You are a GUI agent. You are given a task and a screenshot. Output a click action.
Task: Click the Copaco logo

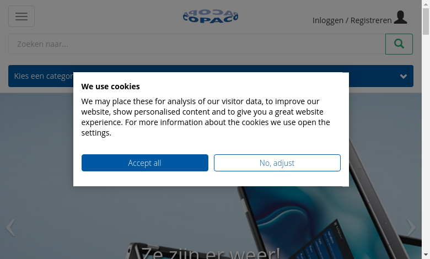[211, 17]
